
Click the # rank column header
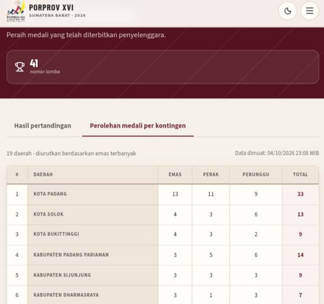tap(17, 175)
